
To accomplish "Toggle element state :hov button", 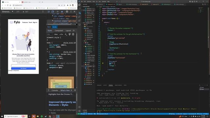I will point(56,34).
